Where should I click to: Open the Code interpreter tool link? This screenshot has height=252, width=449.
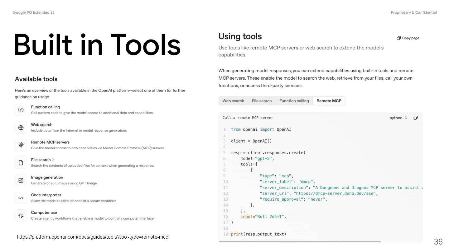(46, 195)
